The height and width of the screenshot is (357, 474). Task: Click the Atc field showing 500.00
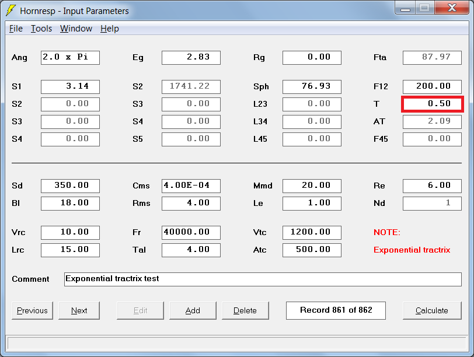pyautogui.click(x=312, y=250)
